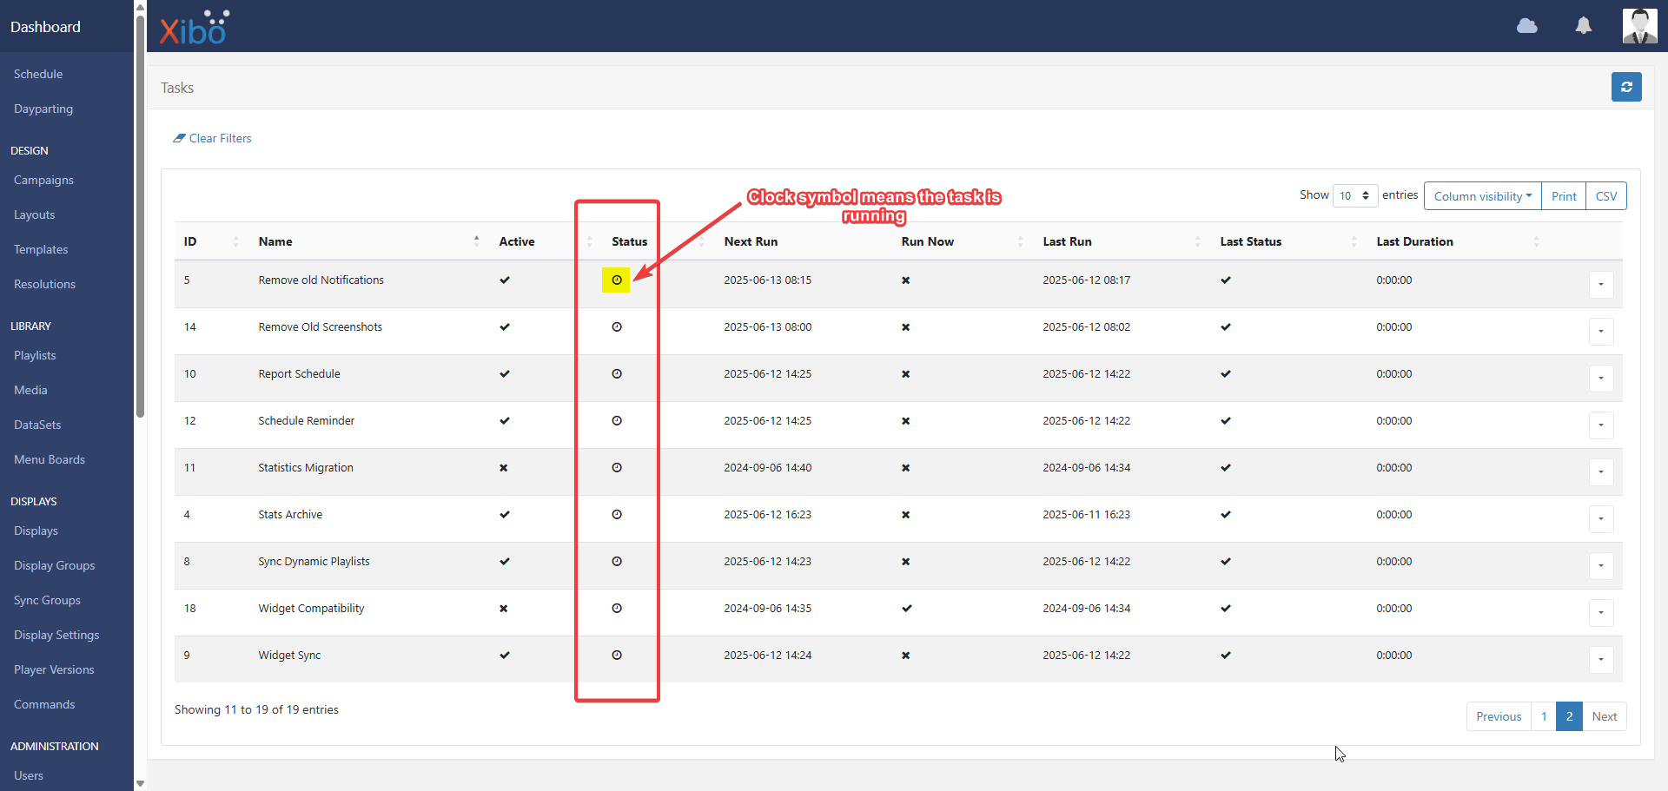The image size is (1668, 791).
Task: Click the Print button
Action: point(1563,196)
